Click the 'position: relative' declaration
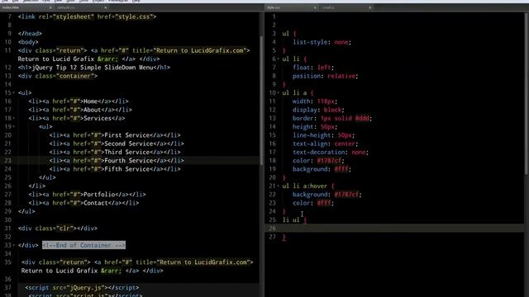529x297 pixels. point(325,76)
